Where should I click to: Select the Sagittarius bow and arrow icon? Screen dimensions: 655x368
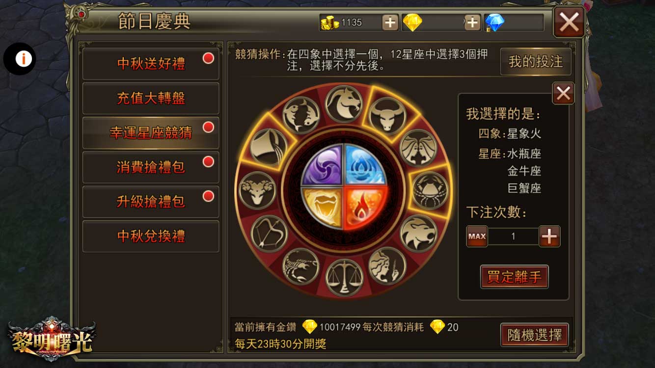pyautogui.click(x=270, y=234)
